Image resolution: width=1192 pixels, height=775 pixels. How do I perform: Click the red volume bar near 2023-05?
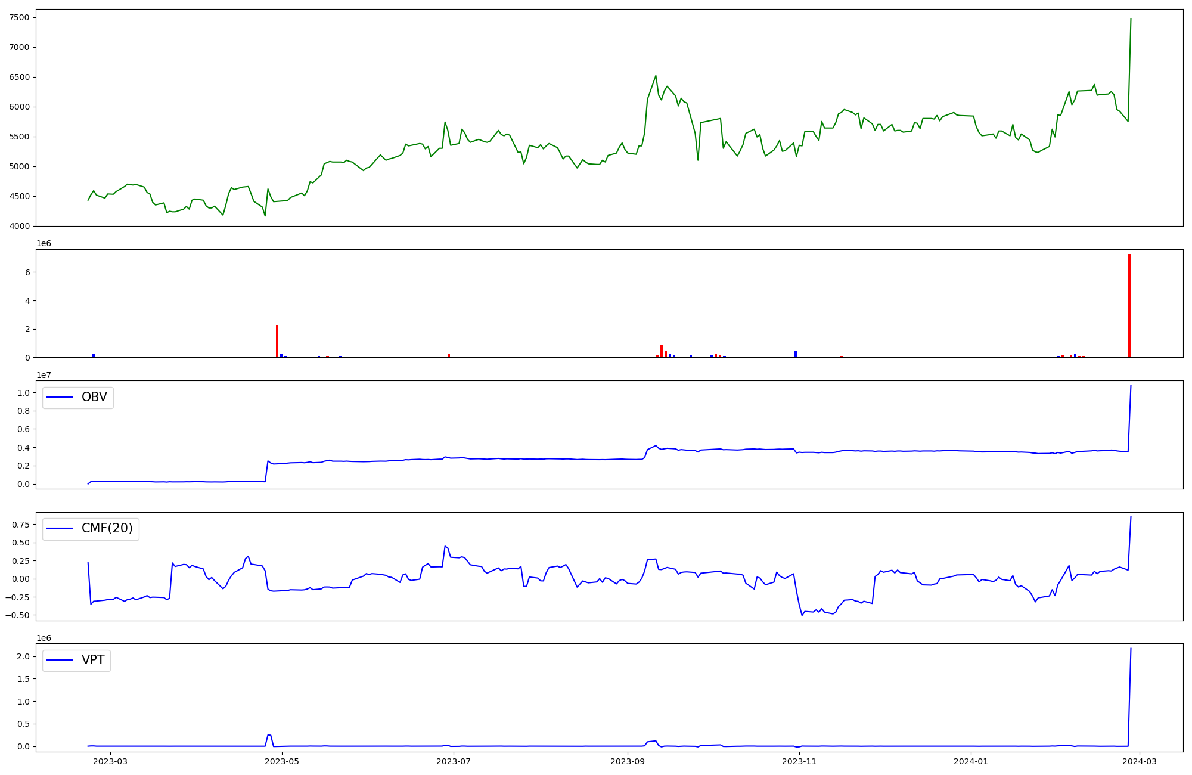coord(277,341)
